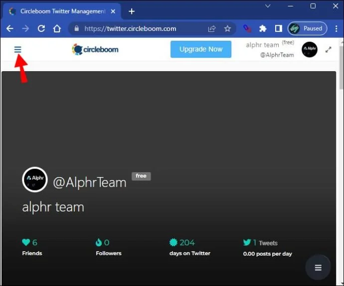Click the Paused profile button
Image resolution: width=344 pixels, height=286 pixels.
point(307,28)
